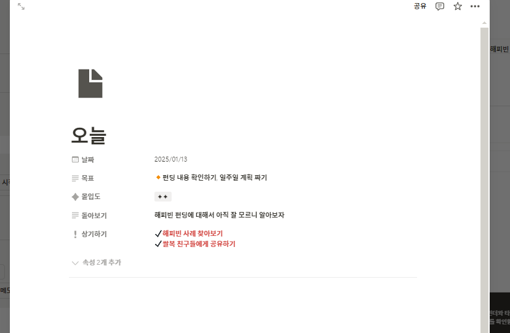Open the more options ellipsis menu
This screenshot has height=333, width=510.
(x=475, y=6)
